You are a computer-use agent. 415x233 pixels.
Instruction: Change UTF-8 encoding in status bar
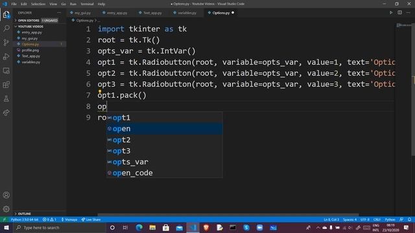[x=364, y=219]
